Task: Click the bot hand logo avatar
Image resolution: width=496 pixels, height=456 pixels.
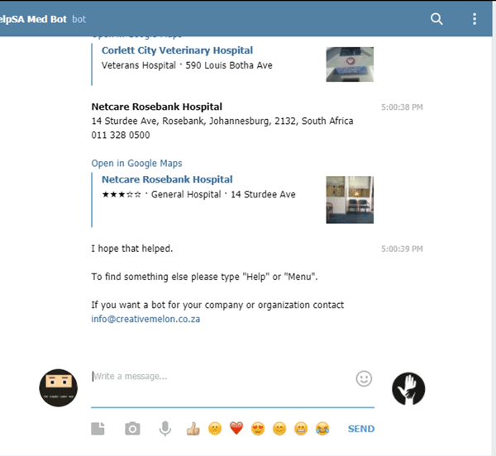Action: point(408,389)
